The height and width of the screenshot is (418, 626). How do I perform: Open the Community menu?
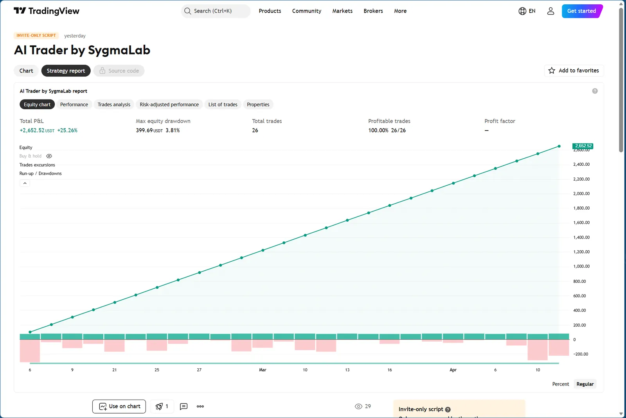click(307, 11)
